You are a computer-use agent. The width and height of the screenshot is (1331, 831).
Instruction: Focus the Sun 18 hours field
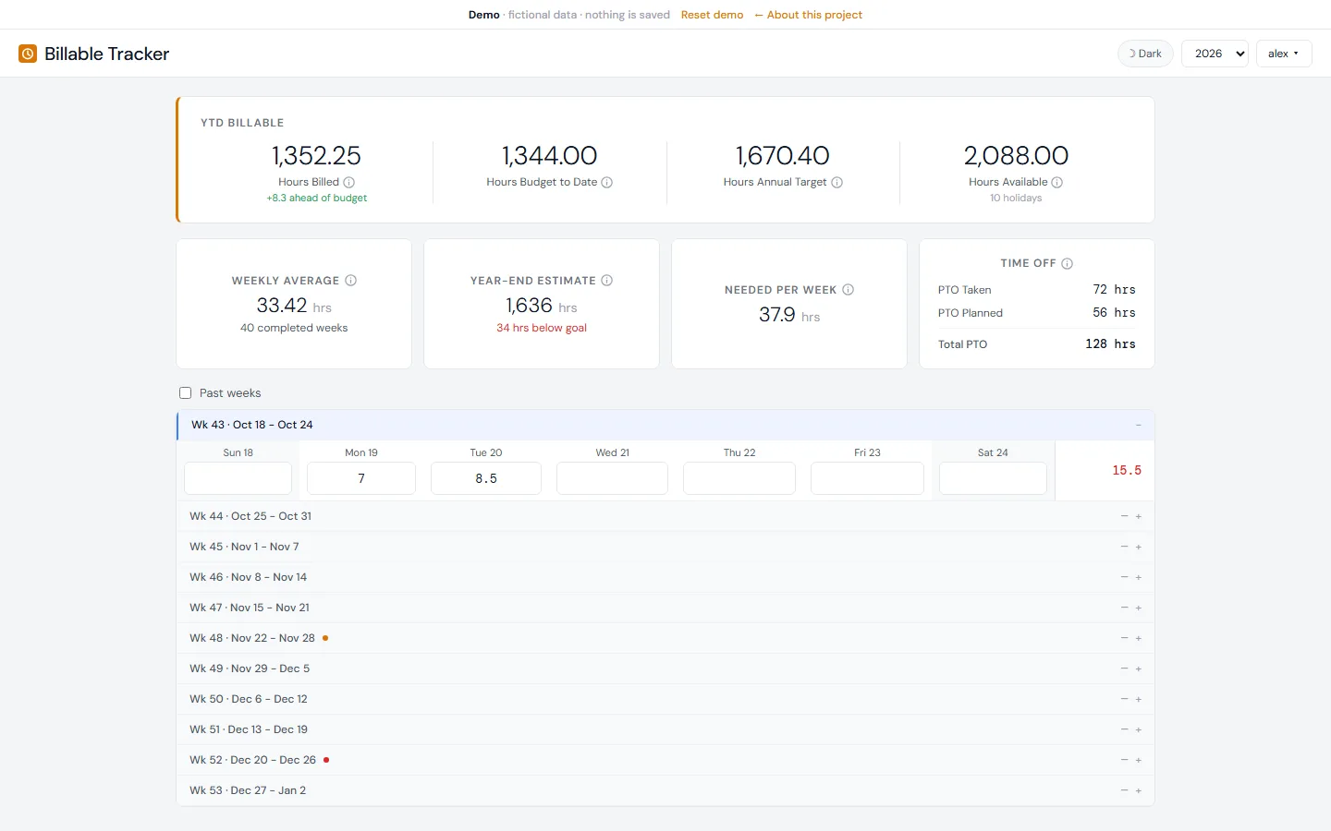(238, 478)
